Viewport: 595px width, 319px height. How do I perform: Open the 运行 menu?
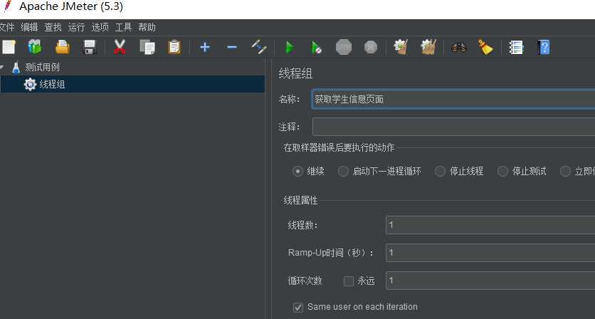tap(76, 27)
